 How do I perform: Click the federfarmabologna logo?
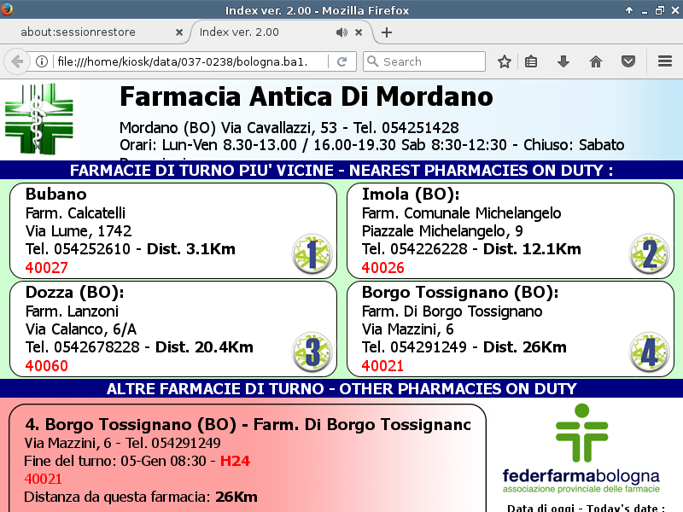[581, 452]
